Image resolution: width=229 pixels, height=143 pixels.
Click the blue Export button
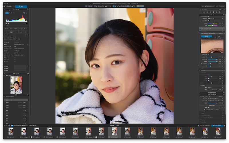coord(217,126)
